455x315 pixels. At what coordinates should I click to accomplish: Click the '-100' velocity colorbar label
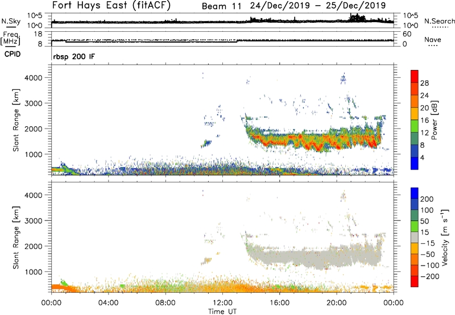tap(429, 265)
